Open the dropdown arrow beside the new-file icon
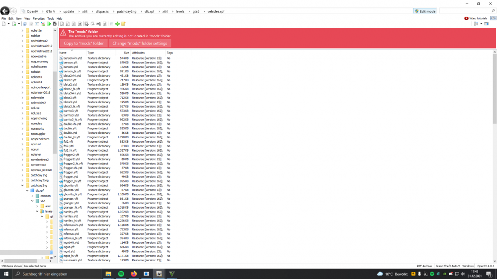Viewport: 497px width, 279px height. (8, 24)
